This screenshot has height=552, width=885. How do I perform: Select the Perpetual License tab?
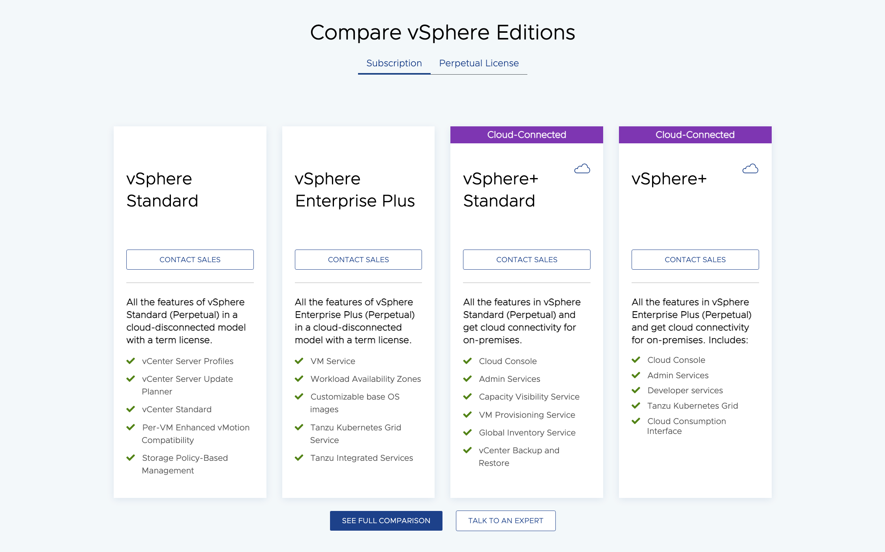click(x=479, y=62)
